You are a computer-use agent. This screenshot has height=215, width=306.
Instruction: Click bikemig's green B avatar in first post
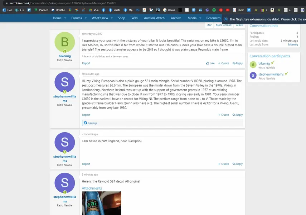point(64,42)
